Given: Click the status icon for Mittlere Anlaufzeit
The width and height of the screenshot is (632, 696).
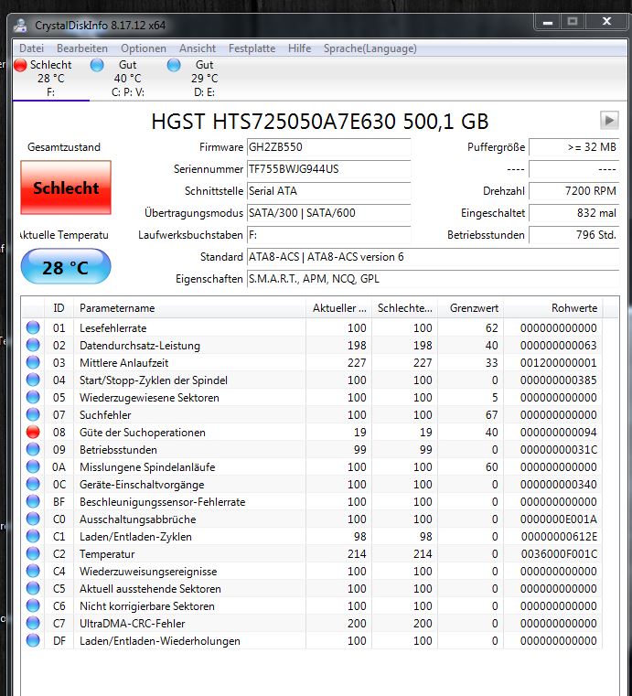Looking at the screenshot, I should point(33,362).
